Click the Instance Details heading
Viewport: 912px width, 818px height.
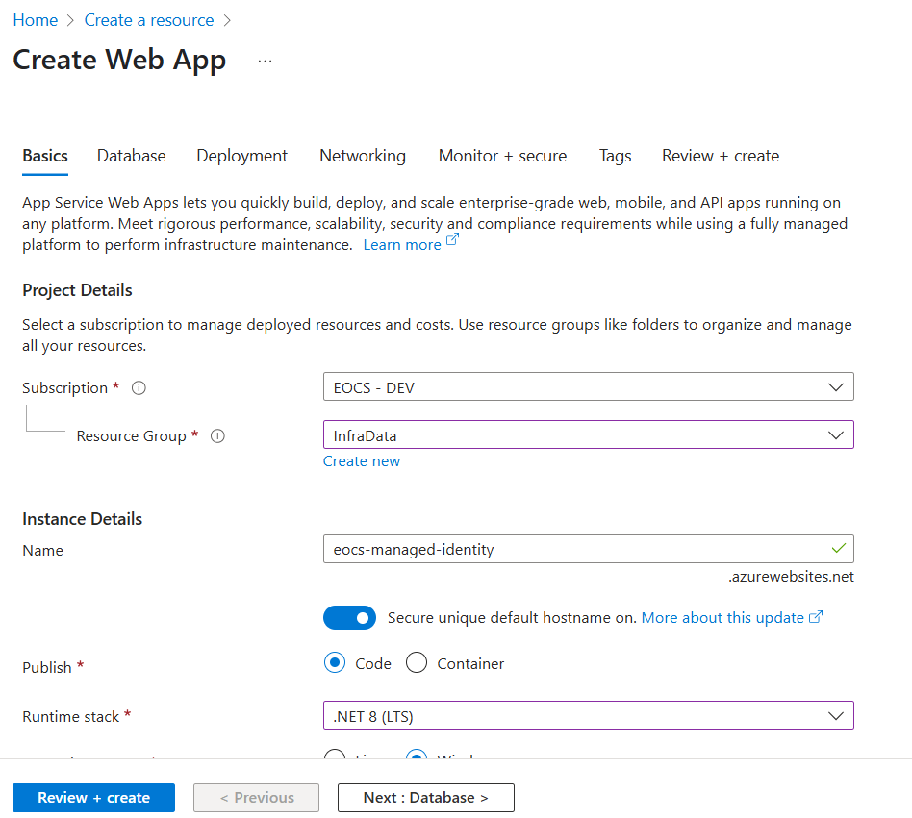click(x=82, y=519)
